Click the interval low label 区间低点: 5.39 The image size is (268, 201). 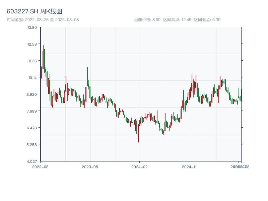point(207,20)
